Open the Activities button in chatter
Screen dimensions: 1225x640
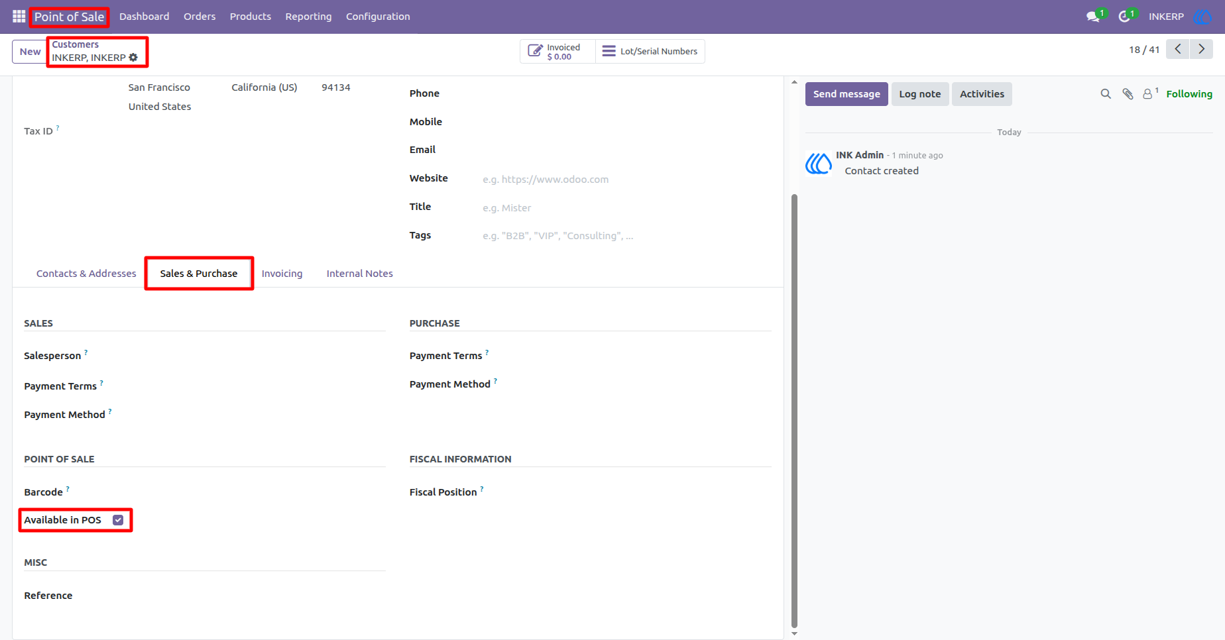(982, 94)
